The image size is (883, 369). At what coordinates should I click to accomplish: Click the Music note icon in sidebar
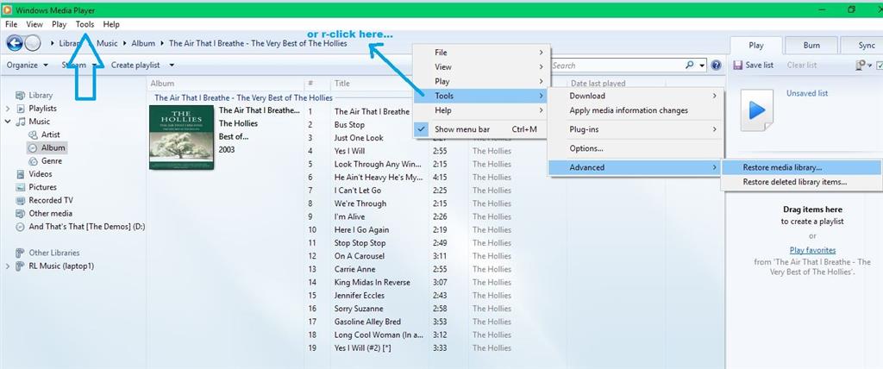[21, 122]
